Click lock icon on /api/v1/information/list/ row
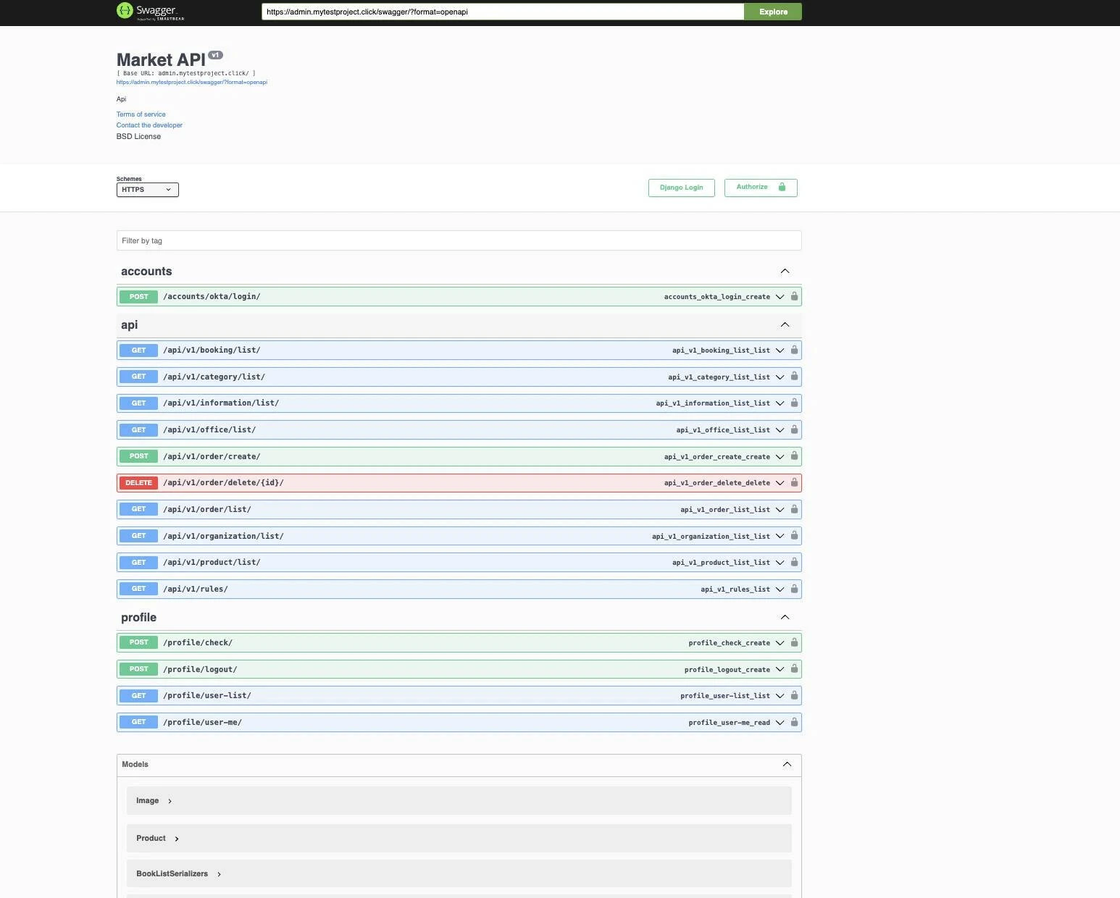 [x=794, y=403]
